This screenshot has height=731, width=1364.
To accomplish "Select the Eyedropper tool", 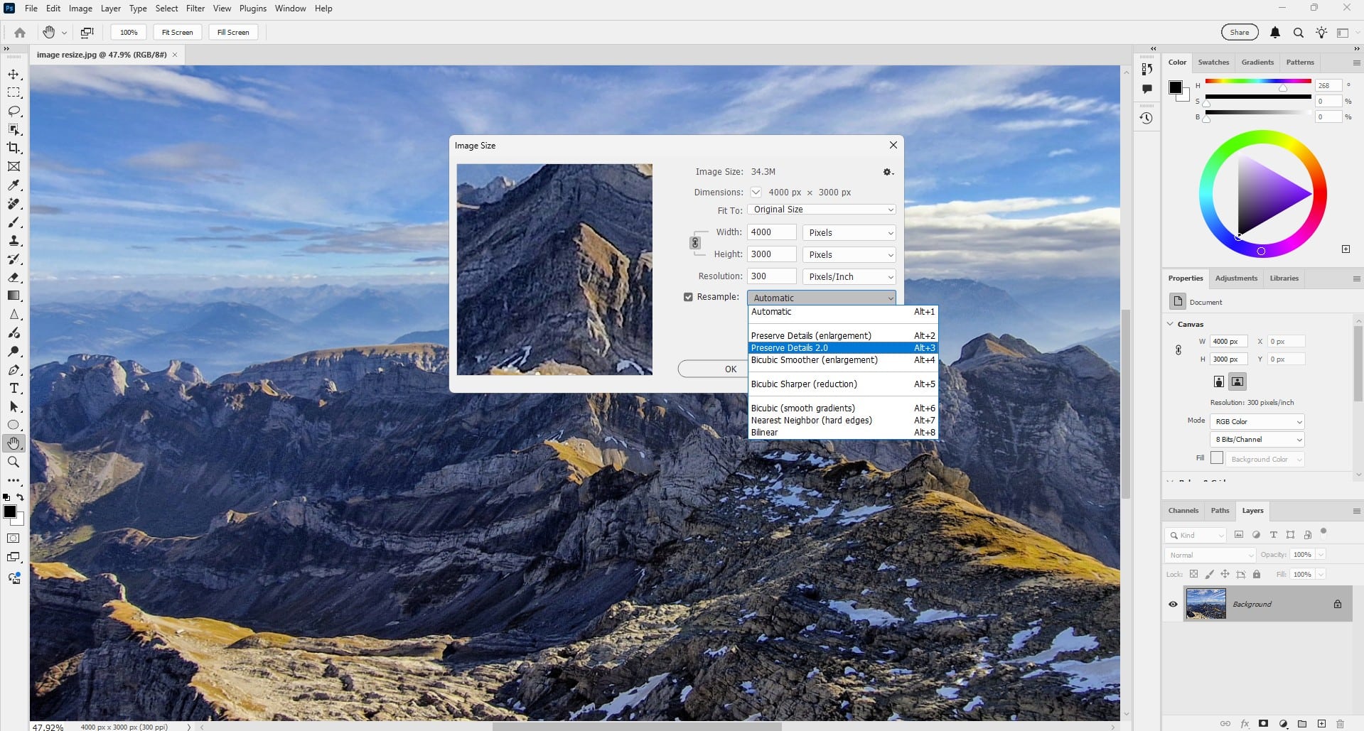I will coord(14,185).
